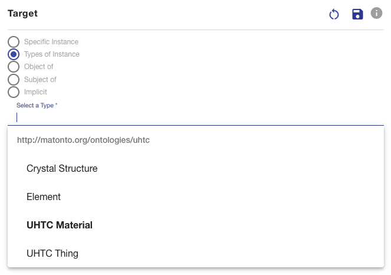Image resolution: width=391 pixels, height=275 pixels.
Task: Pick Crystal Structure from the type list
Action: 196,168
